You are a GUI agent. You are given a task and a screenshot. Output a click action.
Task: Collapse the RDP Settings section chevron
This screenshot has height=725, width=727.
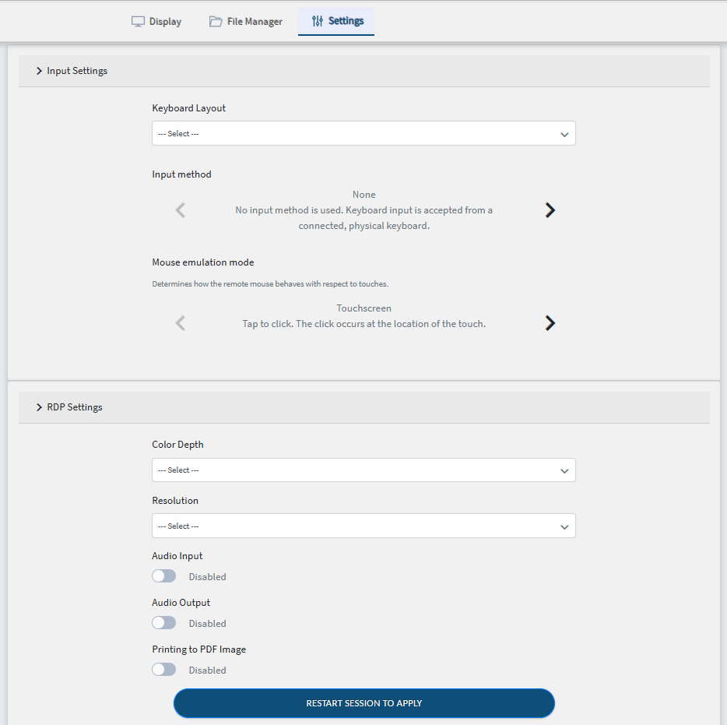click(39, 407)
